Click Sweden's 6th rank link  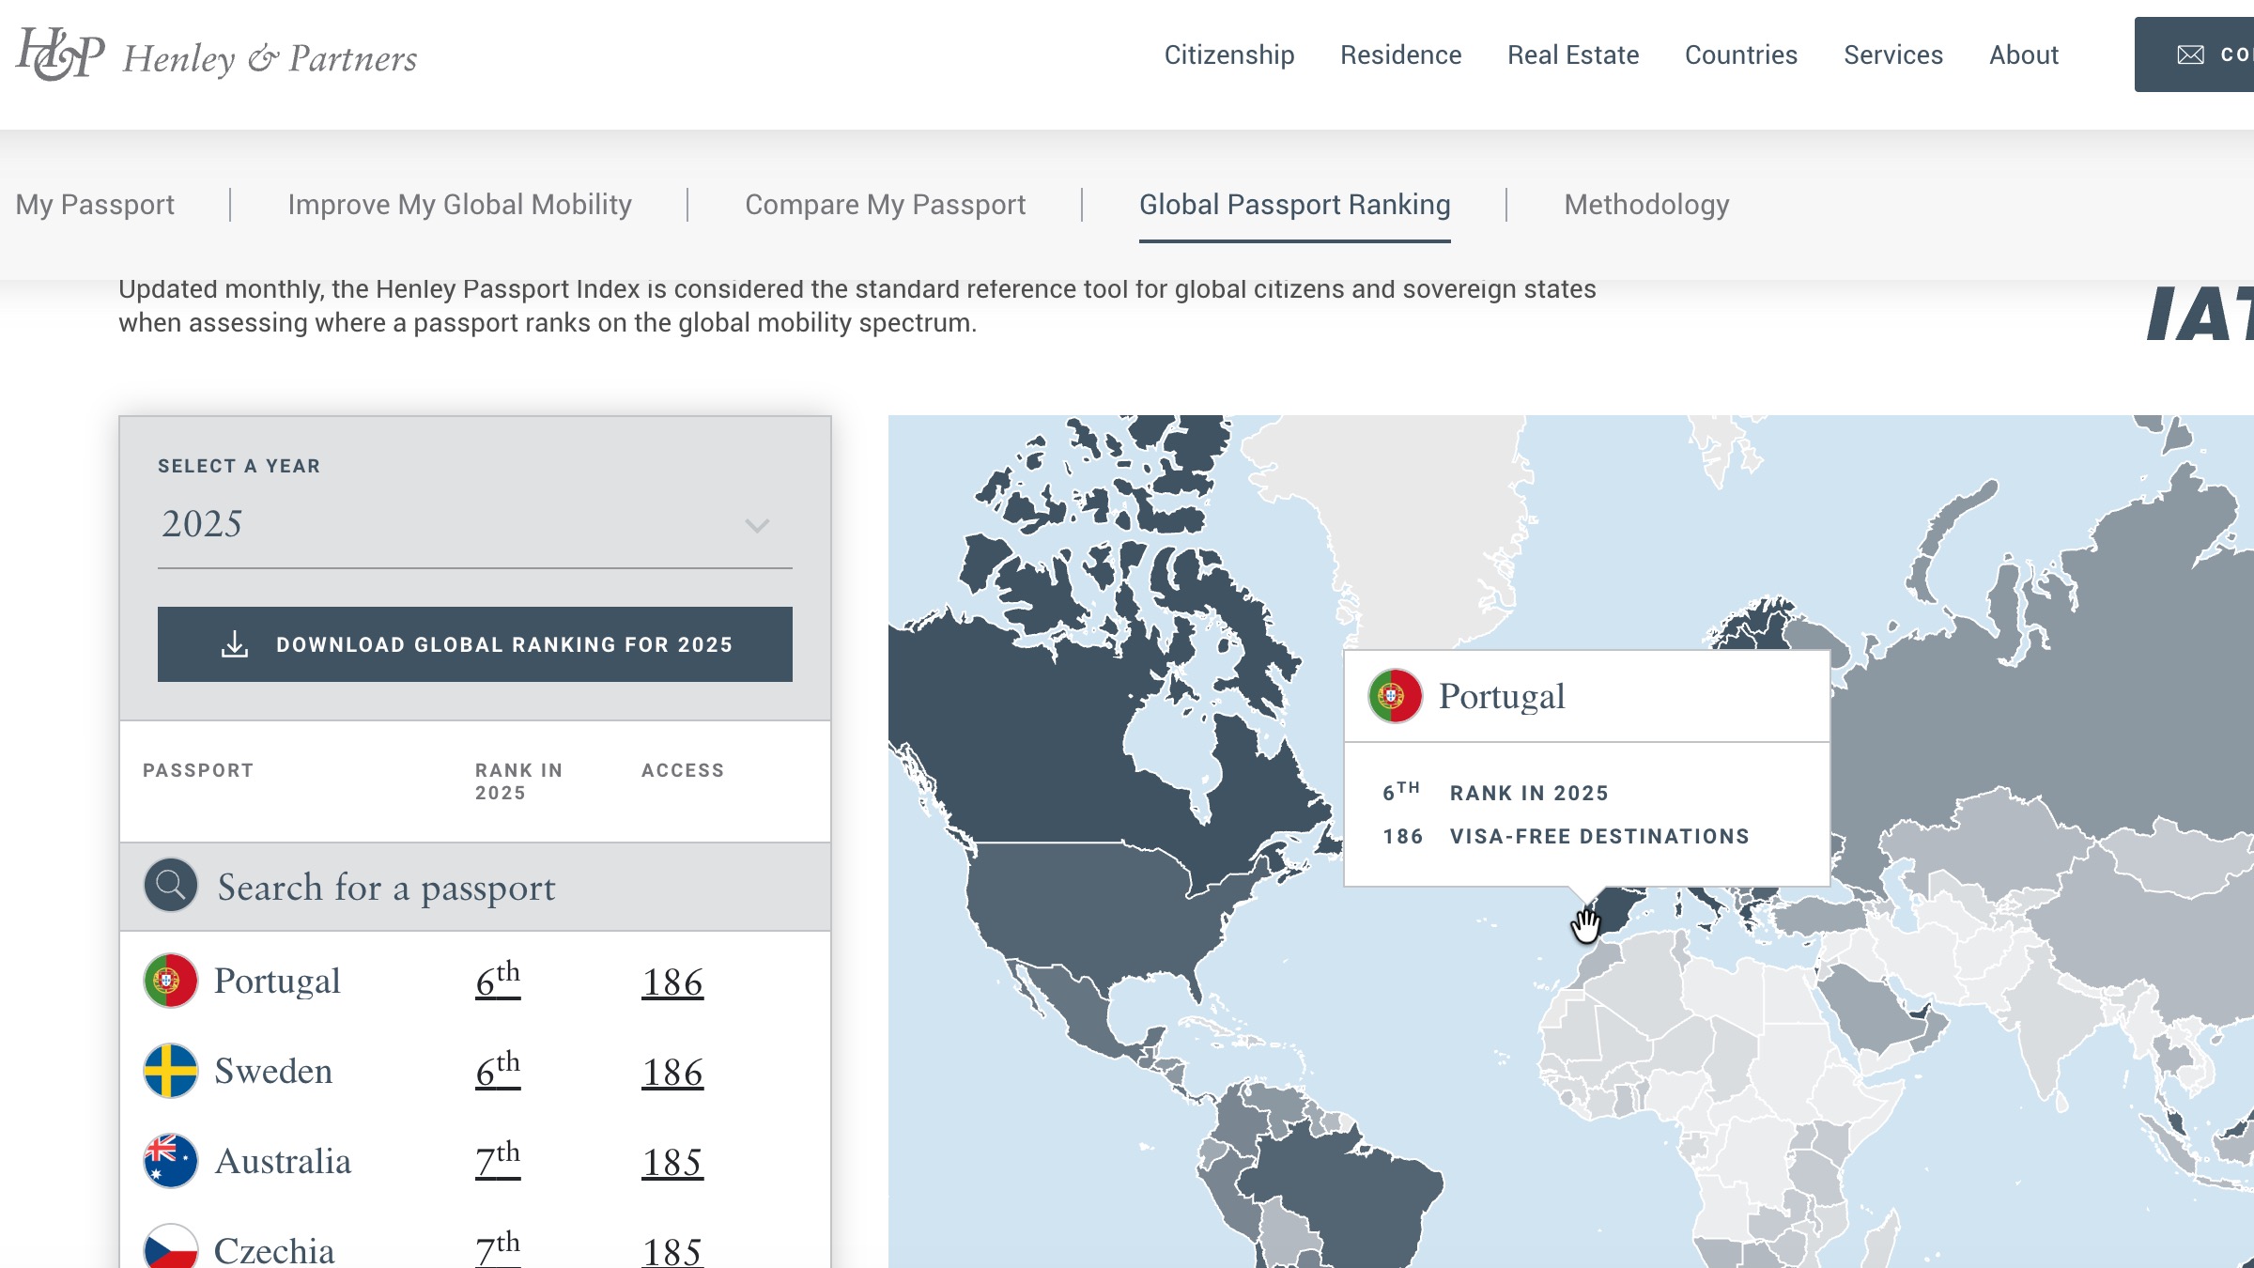(498, 1071)
